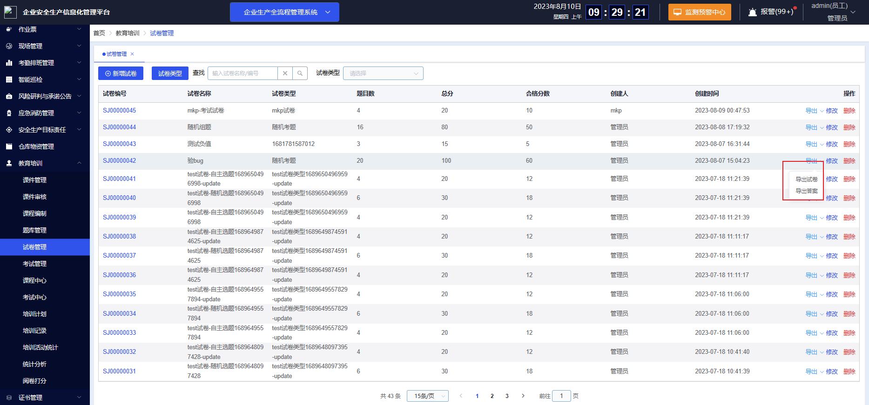Go to next page arrow

click(x=523, y=396)
